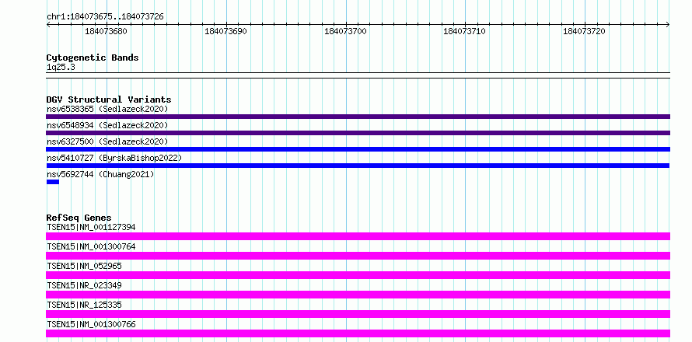Click ruler coordinate 184073720
The height and width of the screenshot is (342, 692).
(584, 31)
